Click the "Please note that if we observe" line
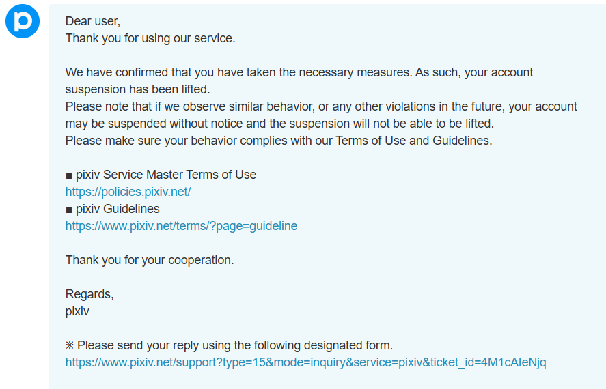This screenshot has width=606, height=389. coord(321,106)
